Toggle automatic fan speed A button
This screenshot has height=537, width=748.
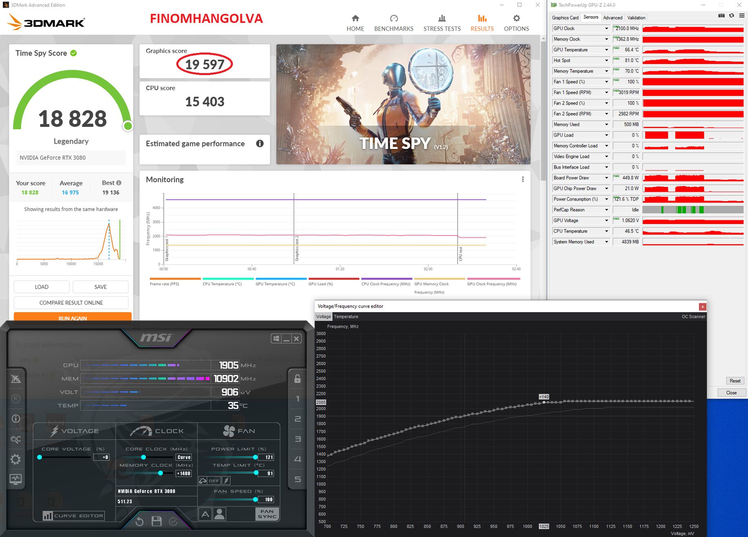(x=205, y=514)
